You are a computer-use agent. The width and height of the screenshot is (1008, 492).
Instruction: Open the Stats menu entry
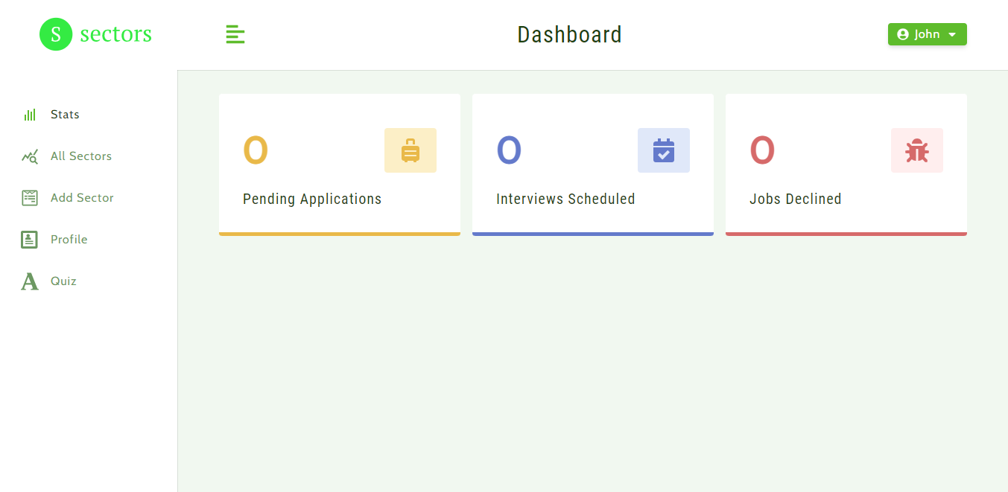64,114
